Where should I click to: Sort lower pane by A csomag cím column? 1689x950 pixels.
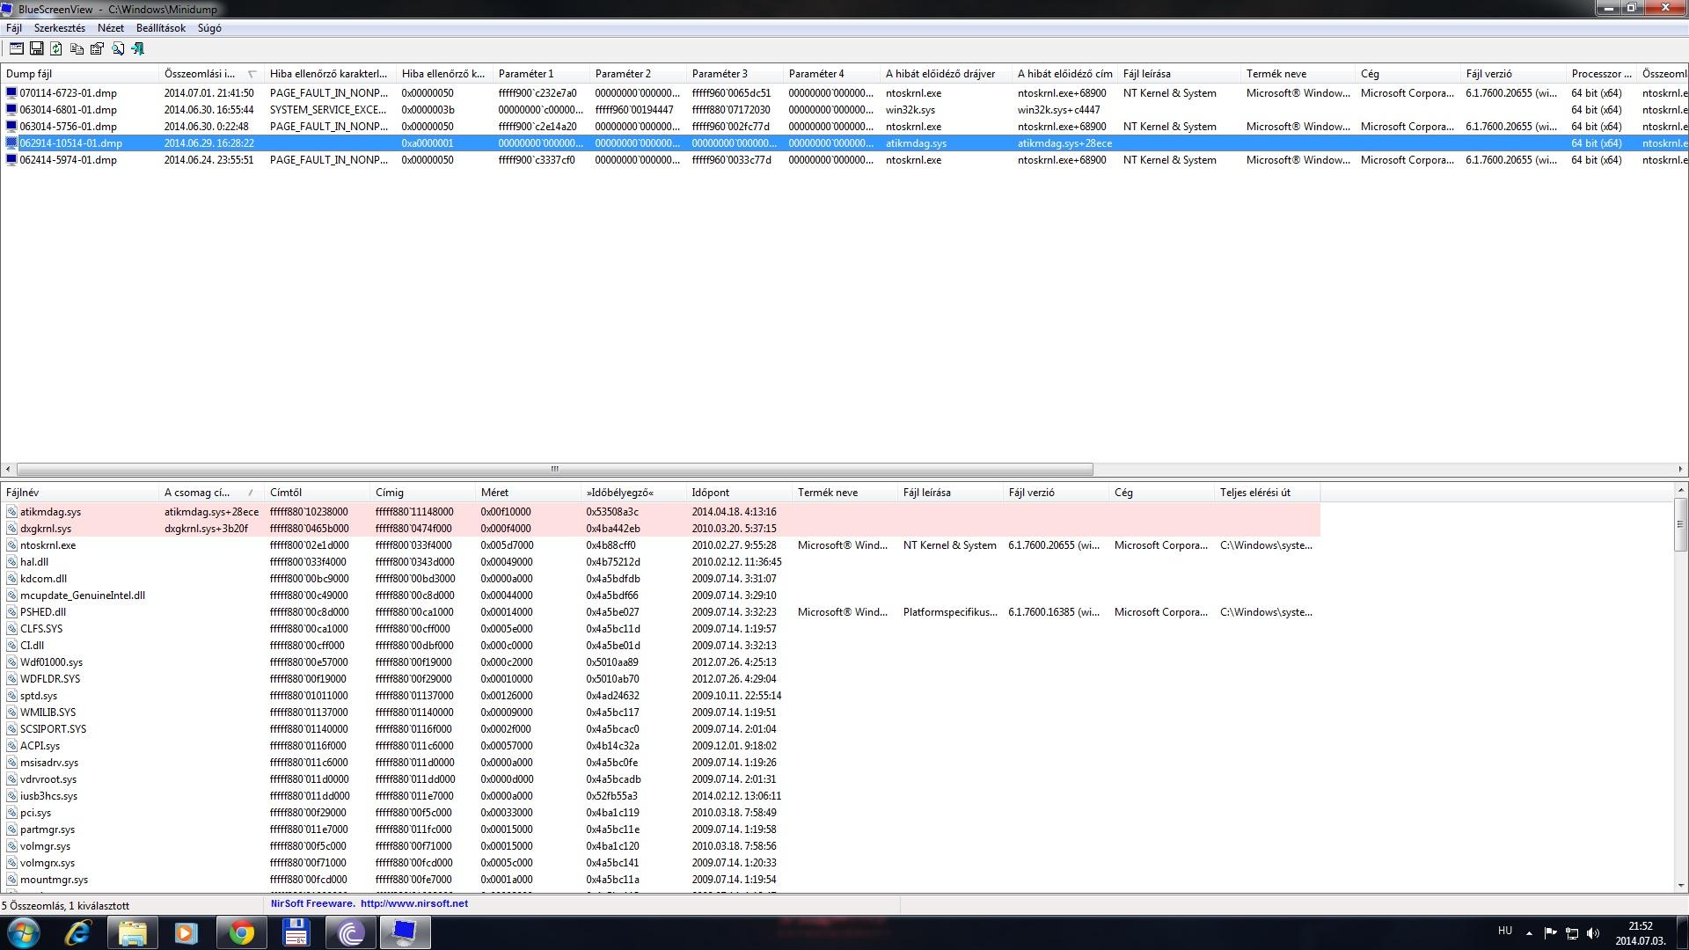(197, 493)
